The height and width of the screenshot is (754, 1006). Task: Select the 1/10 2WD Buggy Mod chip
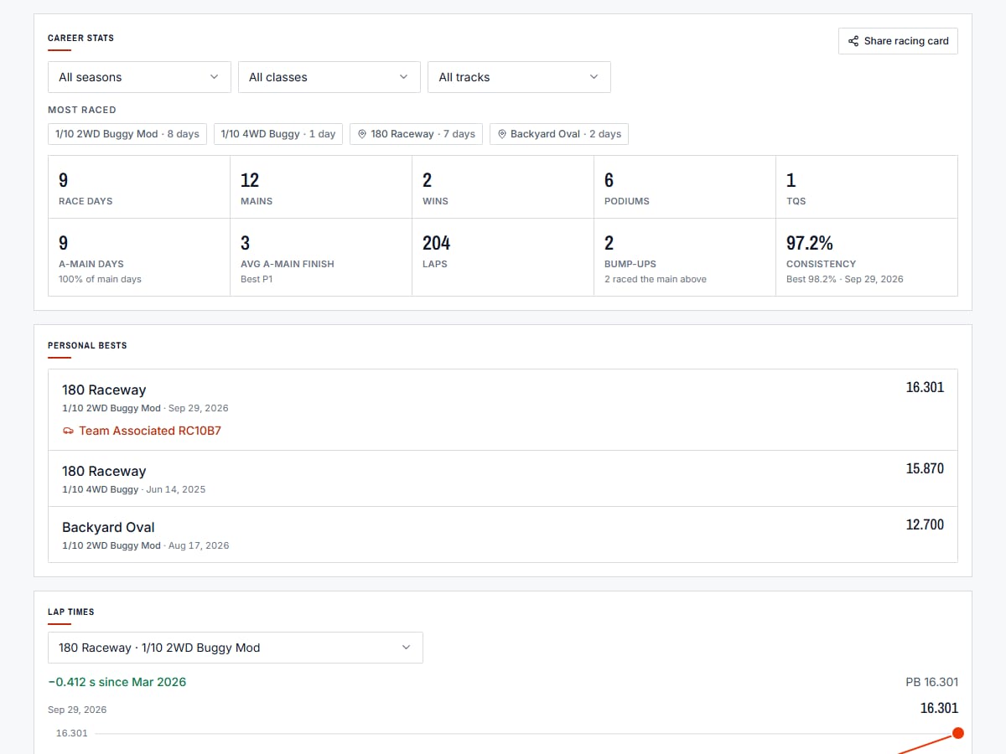click(x=127, y=134)
